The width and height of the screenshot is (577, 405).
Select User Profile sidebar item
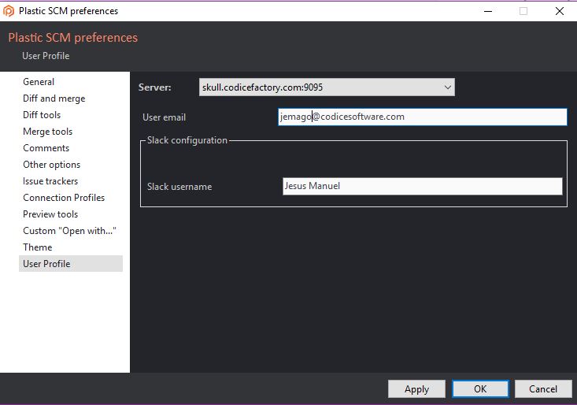pyautogui.click(x=71, y=264)
